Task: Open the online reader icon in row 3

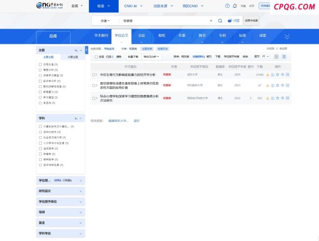Action: point(272,98)
